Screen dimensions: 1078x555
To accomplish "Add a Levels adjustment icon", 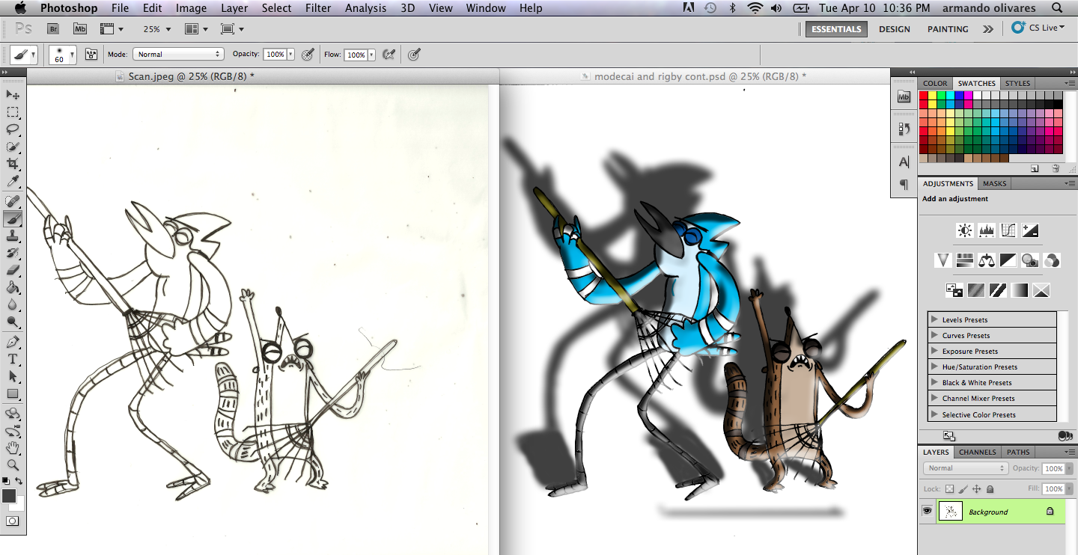I will [987, 230].
